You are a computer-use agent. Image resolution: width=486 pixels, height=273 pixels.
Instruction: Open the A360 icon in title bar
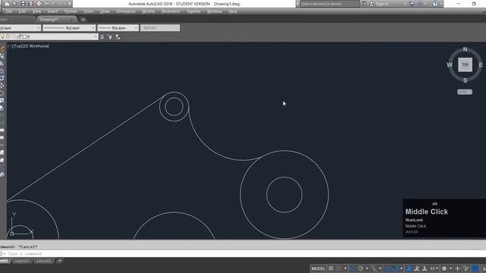(420, 4)
